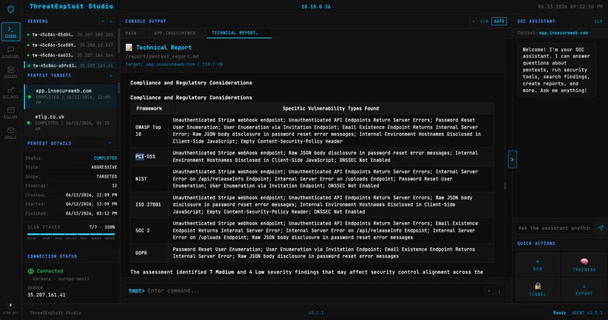This screenshot has height=320, width=608.
Task: Click the Specific Vulnerability Types Found header
Action: [331, 109]
